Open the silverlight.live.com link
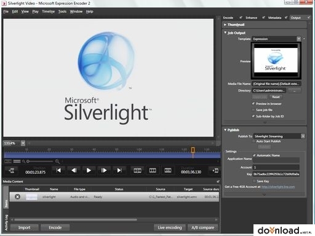 pyautogui.click(x=278, y=187)
